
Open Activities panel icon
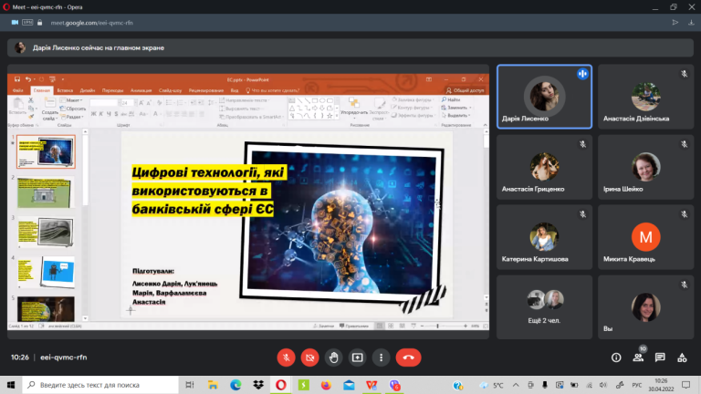(x=682, y=358)
